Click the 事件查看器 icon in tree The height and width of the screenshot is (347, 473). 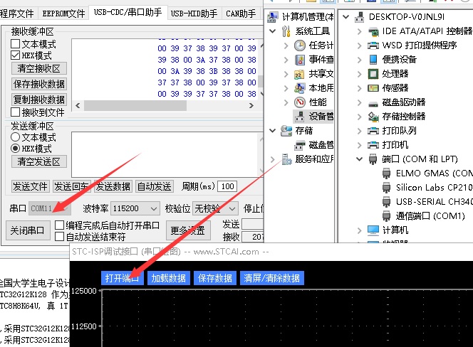coord(300,60)
